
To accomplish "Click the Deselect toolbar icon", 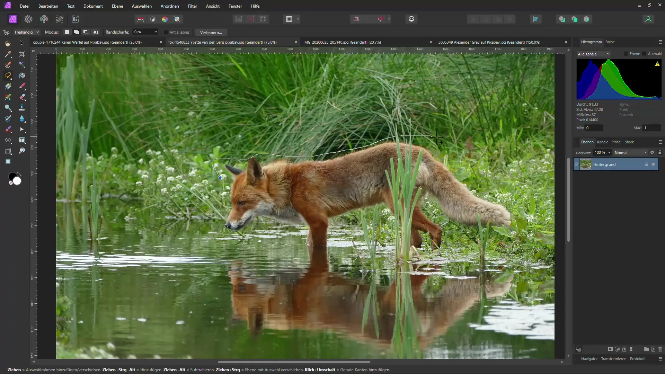I will tap(251, 19).
